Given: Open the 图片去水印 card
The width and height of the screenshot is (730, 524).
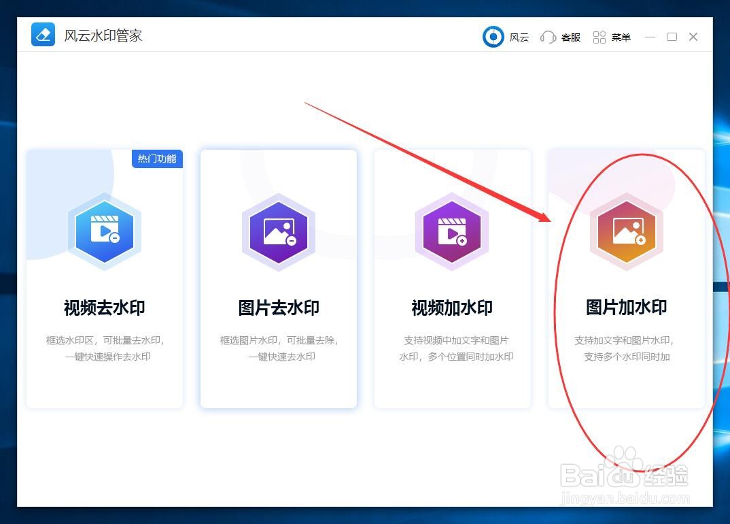Looking at the screenshot, I should [x=279, y=279].
